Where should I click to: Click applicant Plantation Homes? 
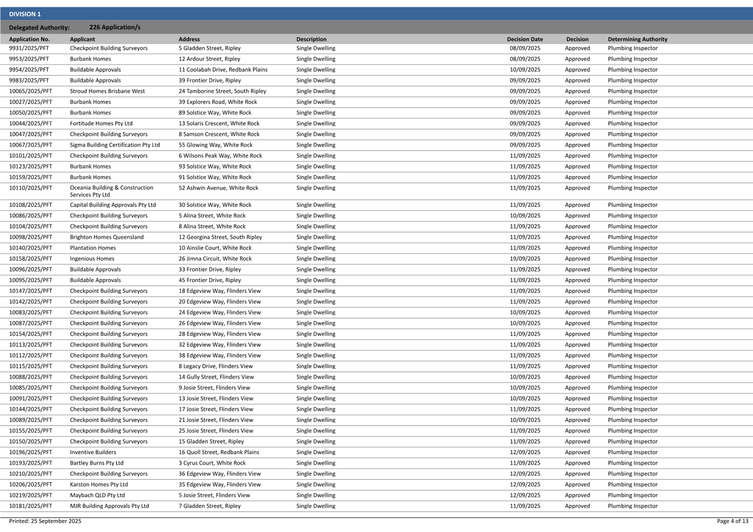click(x=93, y=248)
